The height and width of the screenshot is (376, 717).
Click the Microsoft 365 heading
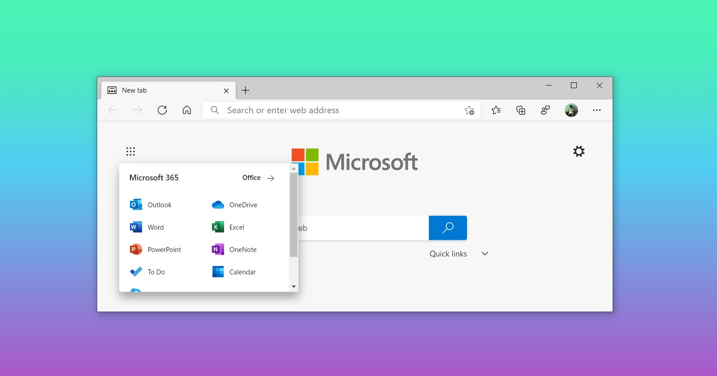(154, 178)
